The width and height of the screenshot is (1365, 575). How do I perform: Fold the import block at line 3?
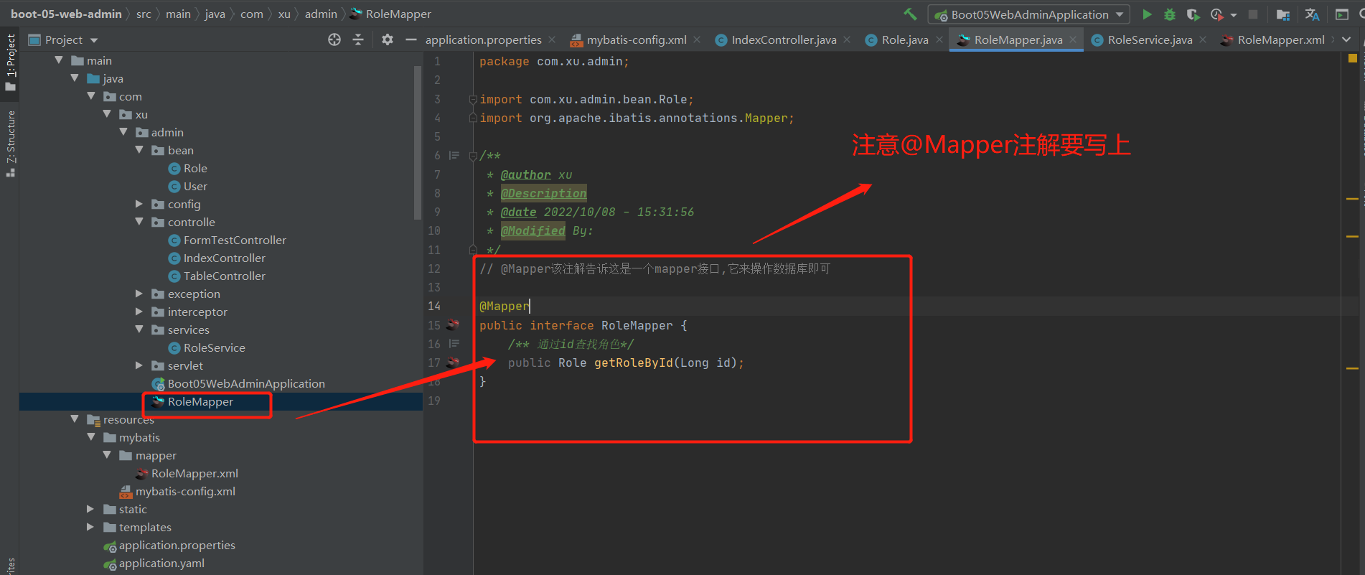pos(473,99)
